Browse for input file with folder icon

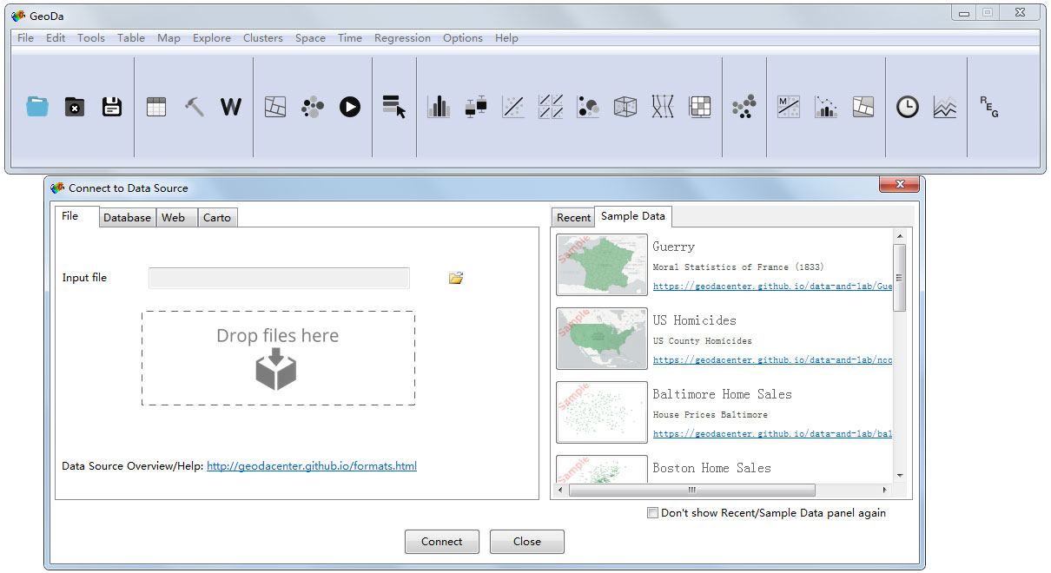coord(456,278)
